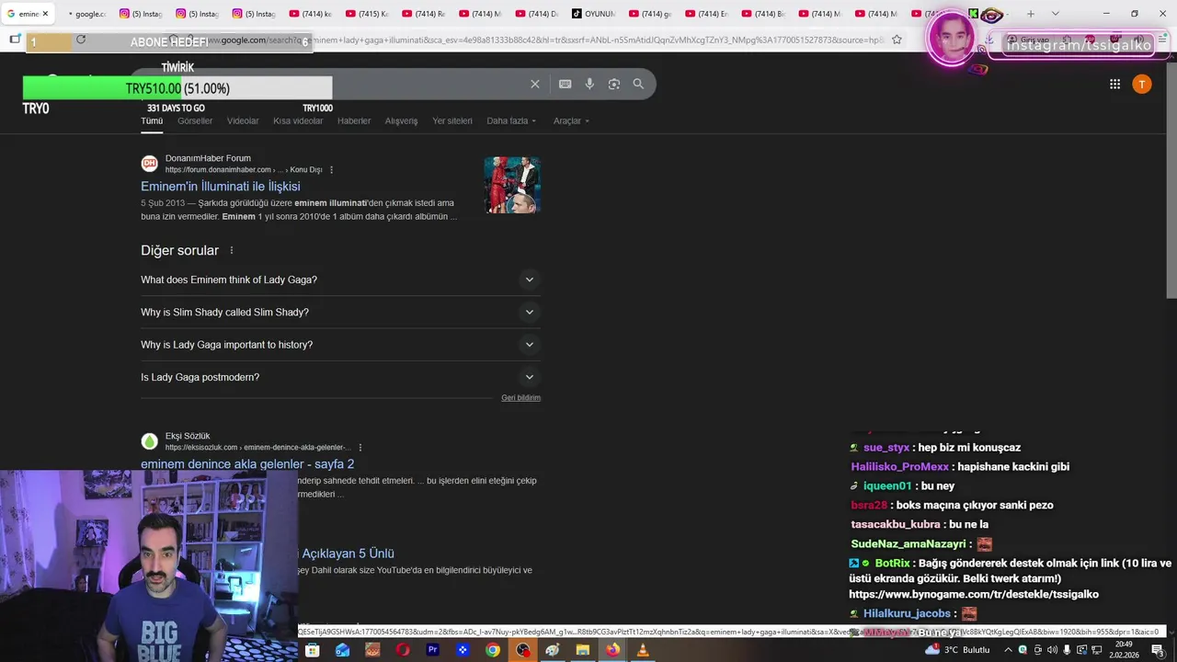
Task: Open volume control in system tray
Action: (1053, 650)
